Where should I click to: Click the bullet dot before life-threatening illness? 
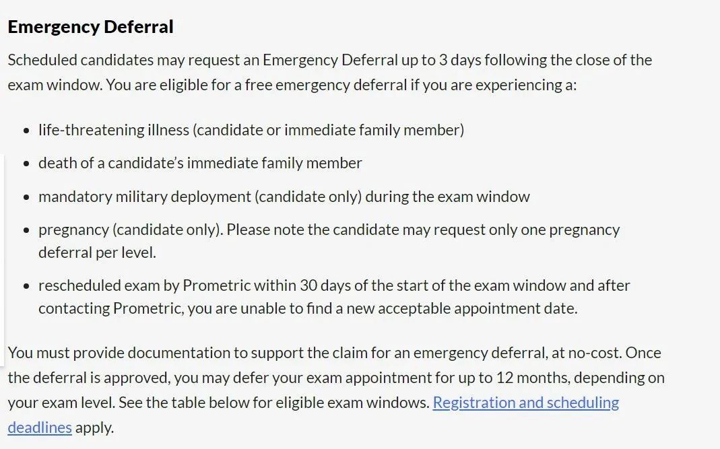pyautogui.click(x=26, y=131)
